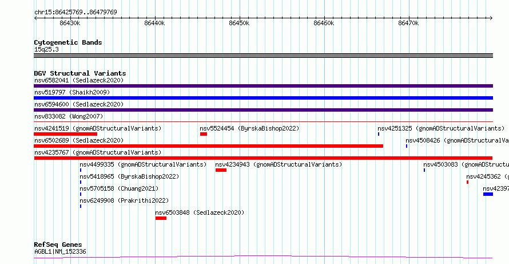
Task: Click the RefSeq Genes track title
Action: 58,245
